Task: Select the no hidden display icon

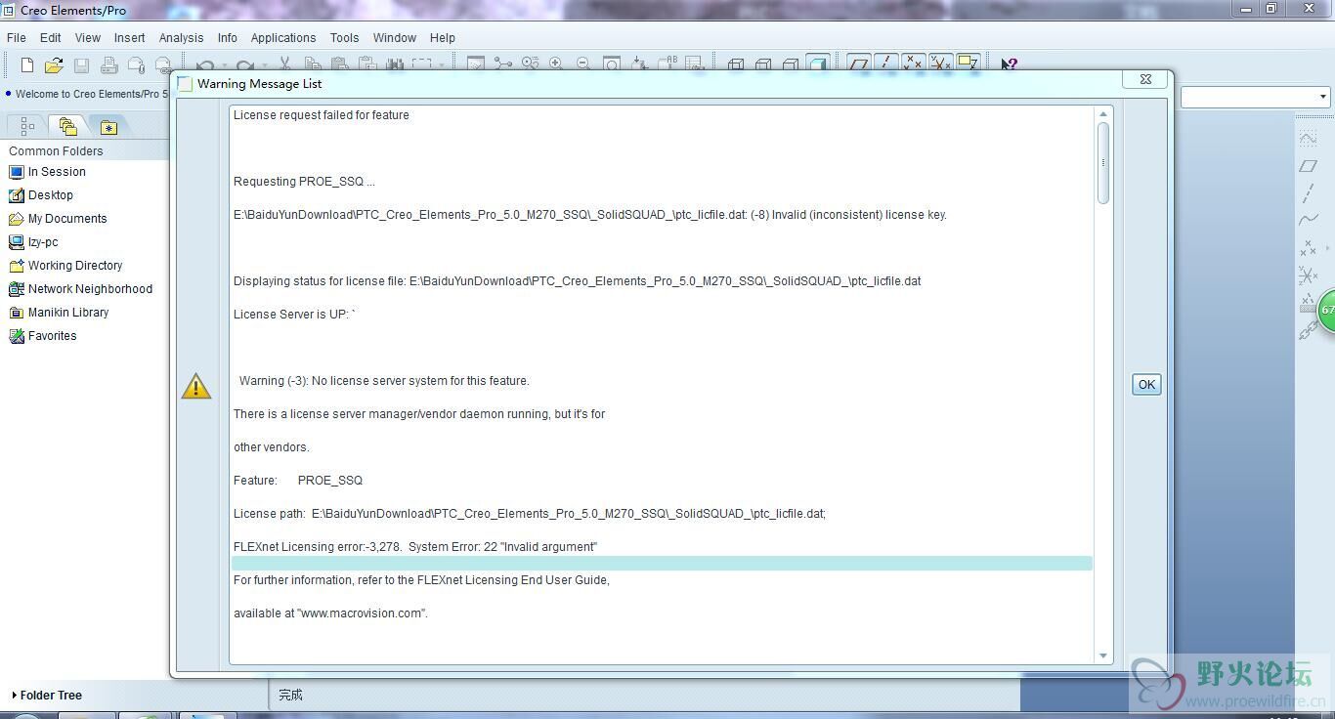Action: point(791,64)
